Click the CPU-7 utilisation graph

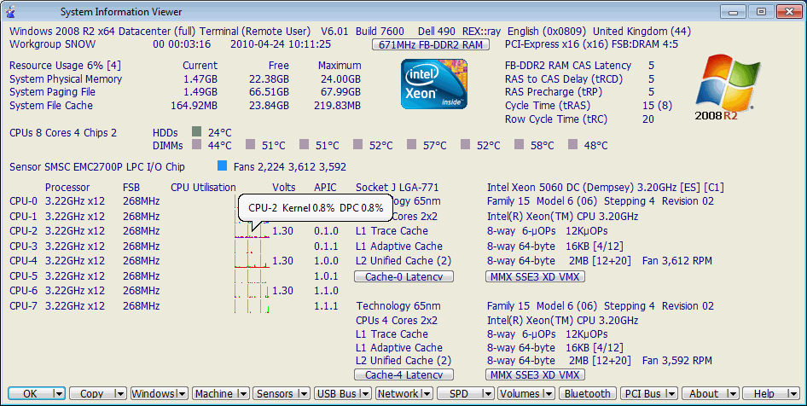[253, 306]
